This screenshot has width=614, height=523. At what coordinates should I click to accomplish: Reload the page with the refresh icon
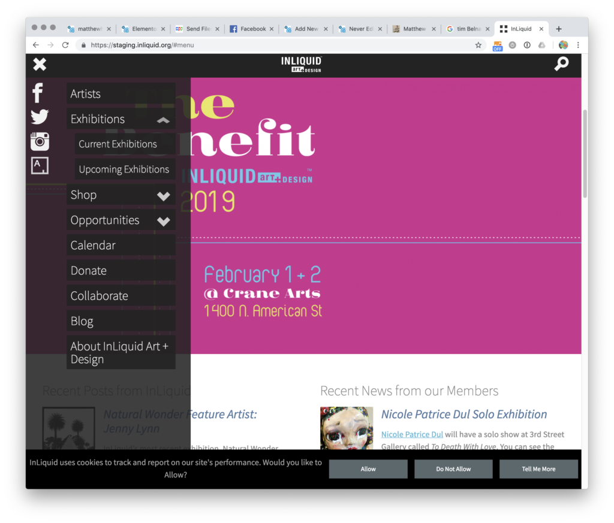[x=65, y=45]
